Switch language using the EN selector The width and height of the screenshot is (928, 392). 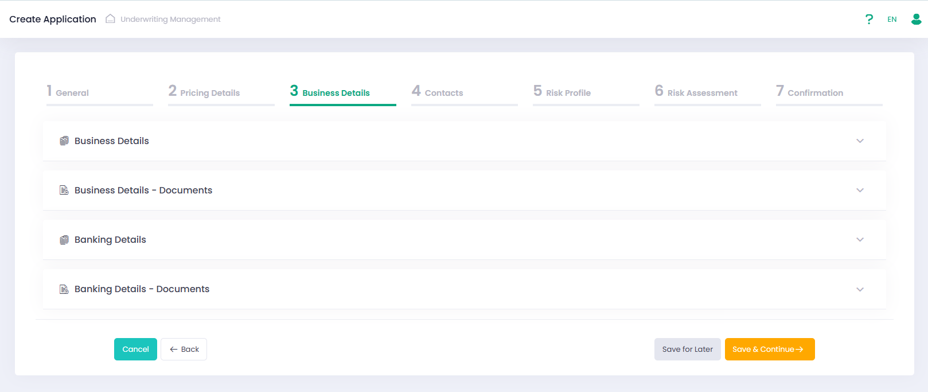(892, 20)
